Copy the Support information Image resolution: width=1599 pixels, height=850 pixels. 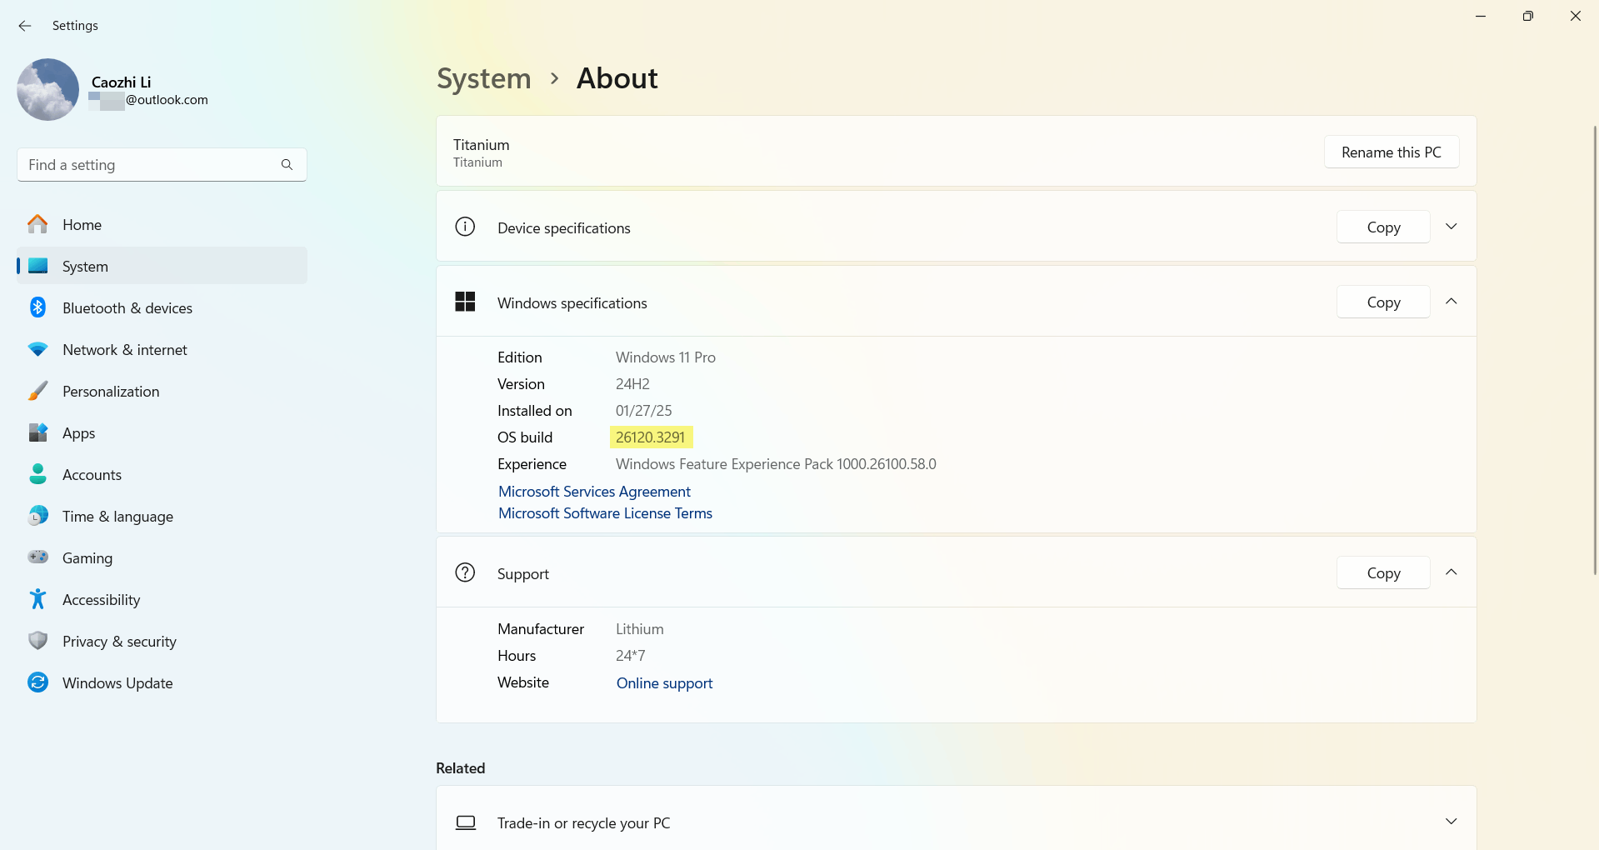click(1383, 572)
